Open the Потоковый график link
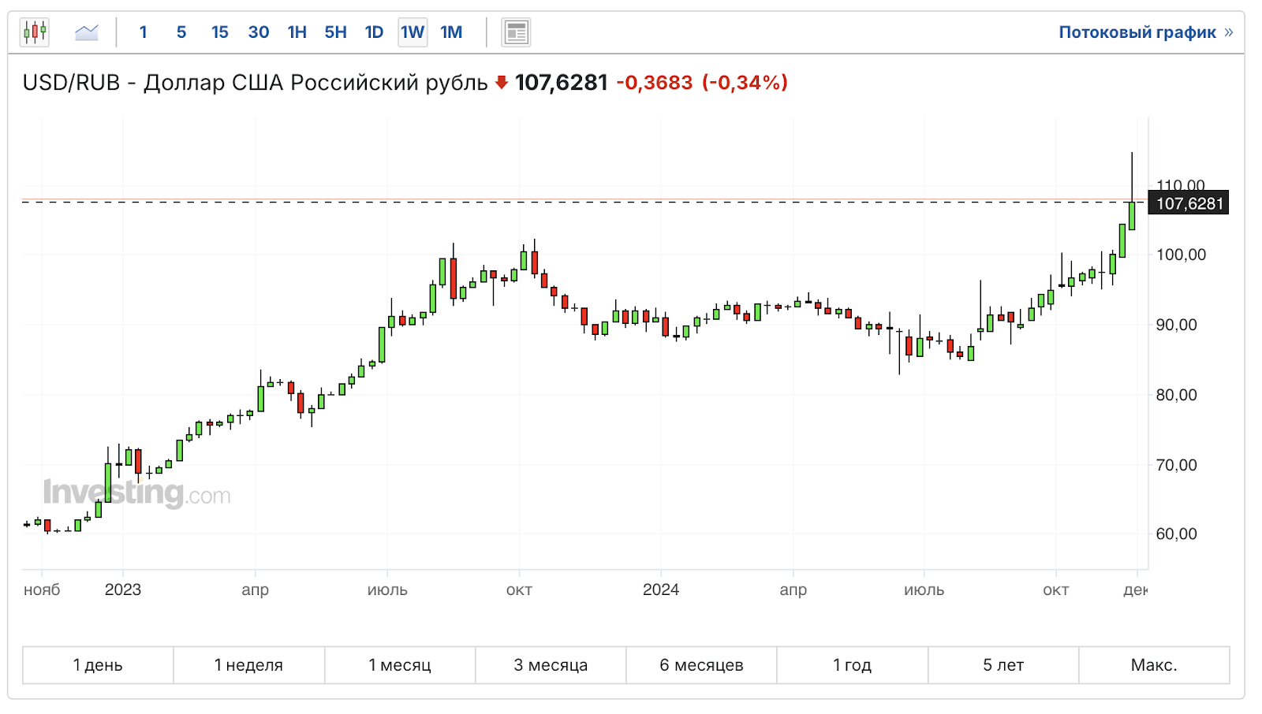The width and height of the screenshot is (1262, 714). [x=1145, y=32]
